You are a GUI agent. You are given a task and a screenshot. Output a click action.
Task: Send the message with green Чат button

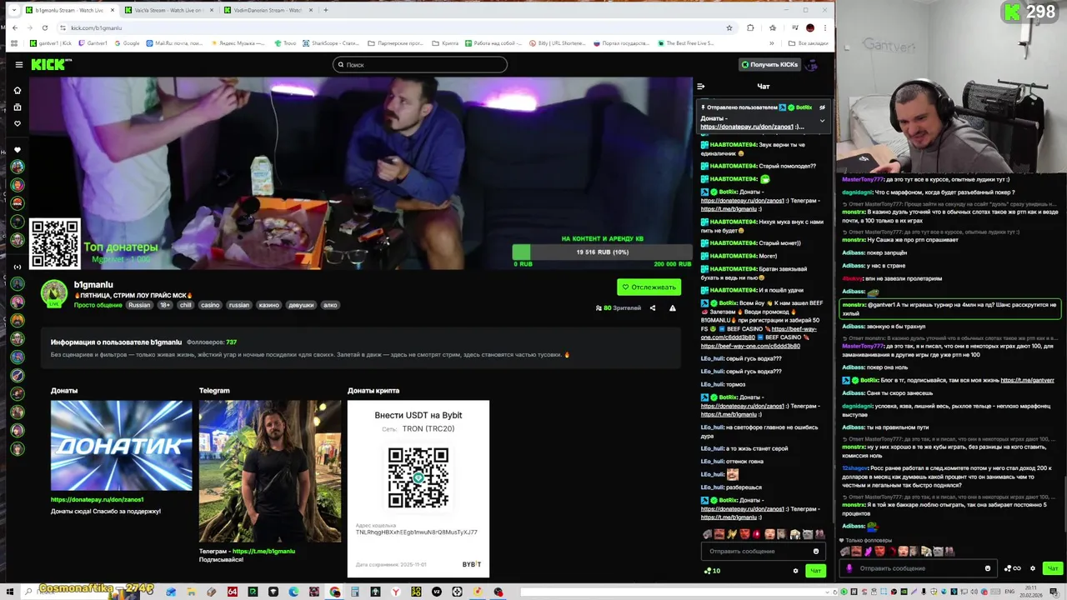pyautogui.click(x=815, y=571)
